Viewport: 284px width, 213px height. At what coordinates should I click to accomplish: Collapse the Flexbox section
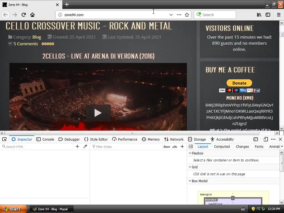point(190,153)
